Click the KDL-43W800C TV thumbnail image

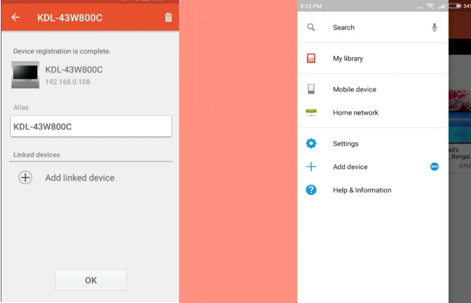pyautogui.click(x=25, y=75)
